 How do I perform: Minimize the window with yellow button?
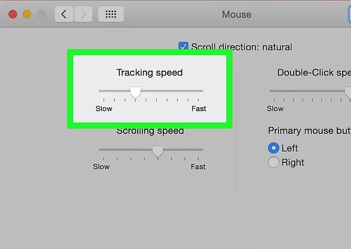(x=27, y=15)
